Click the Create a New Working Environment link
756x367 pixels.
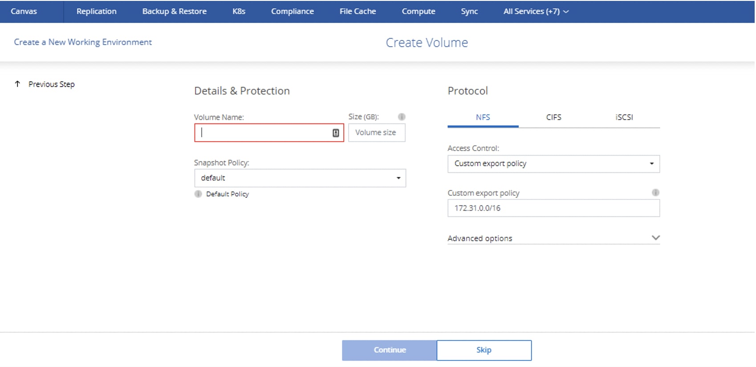(83, 42)
